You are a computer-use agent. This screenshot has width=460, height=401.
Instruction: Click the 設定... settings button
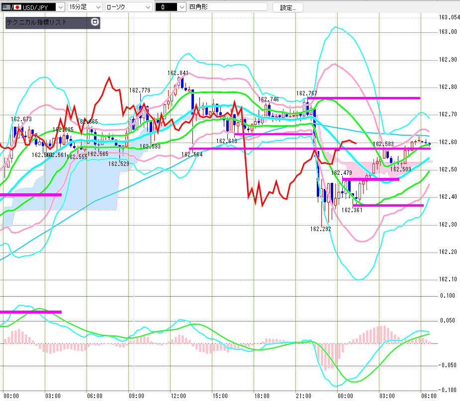pyautogui.click(x=287, y=7)
